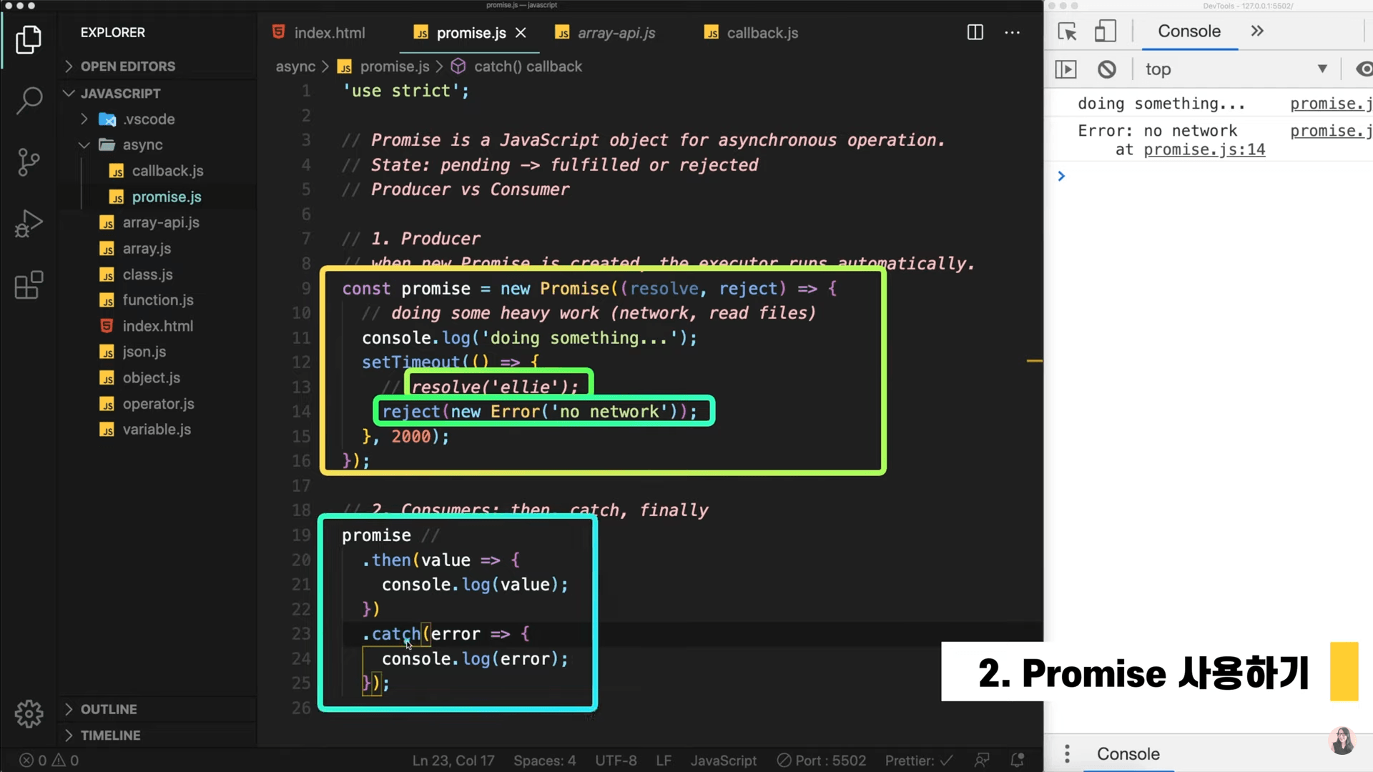Expand the OPEN EDITORS section
1373x772 pixels.
(127, 66)
